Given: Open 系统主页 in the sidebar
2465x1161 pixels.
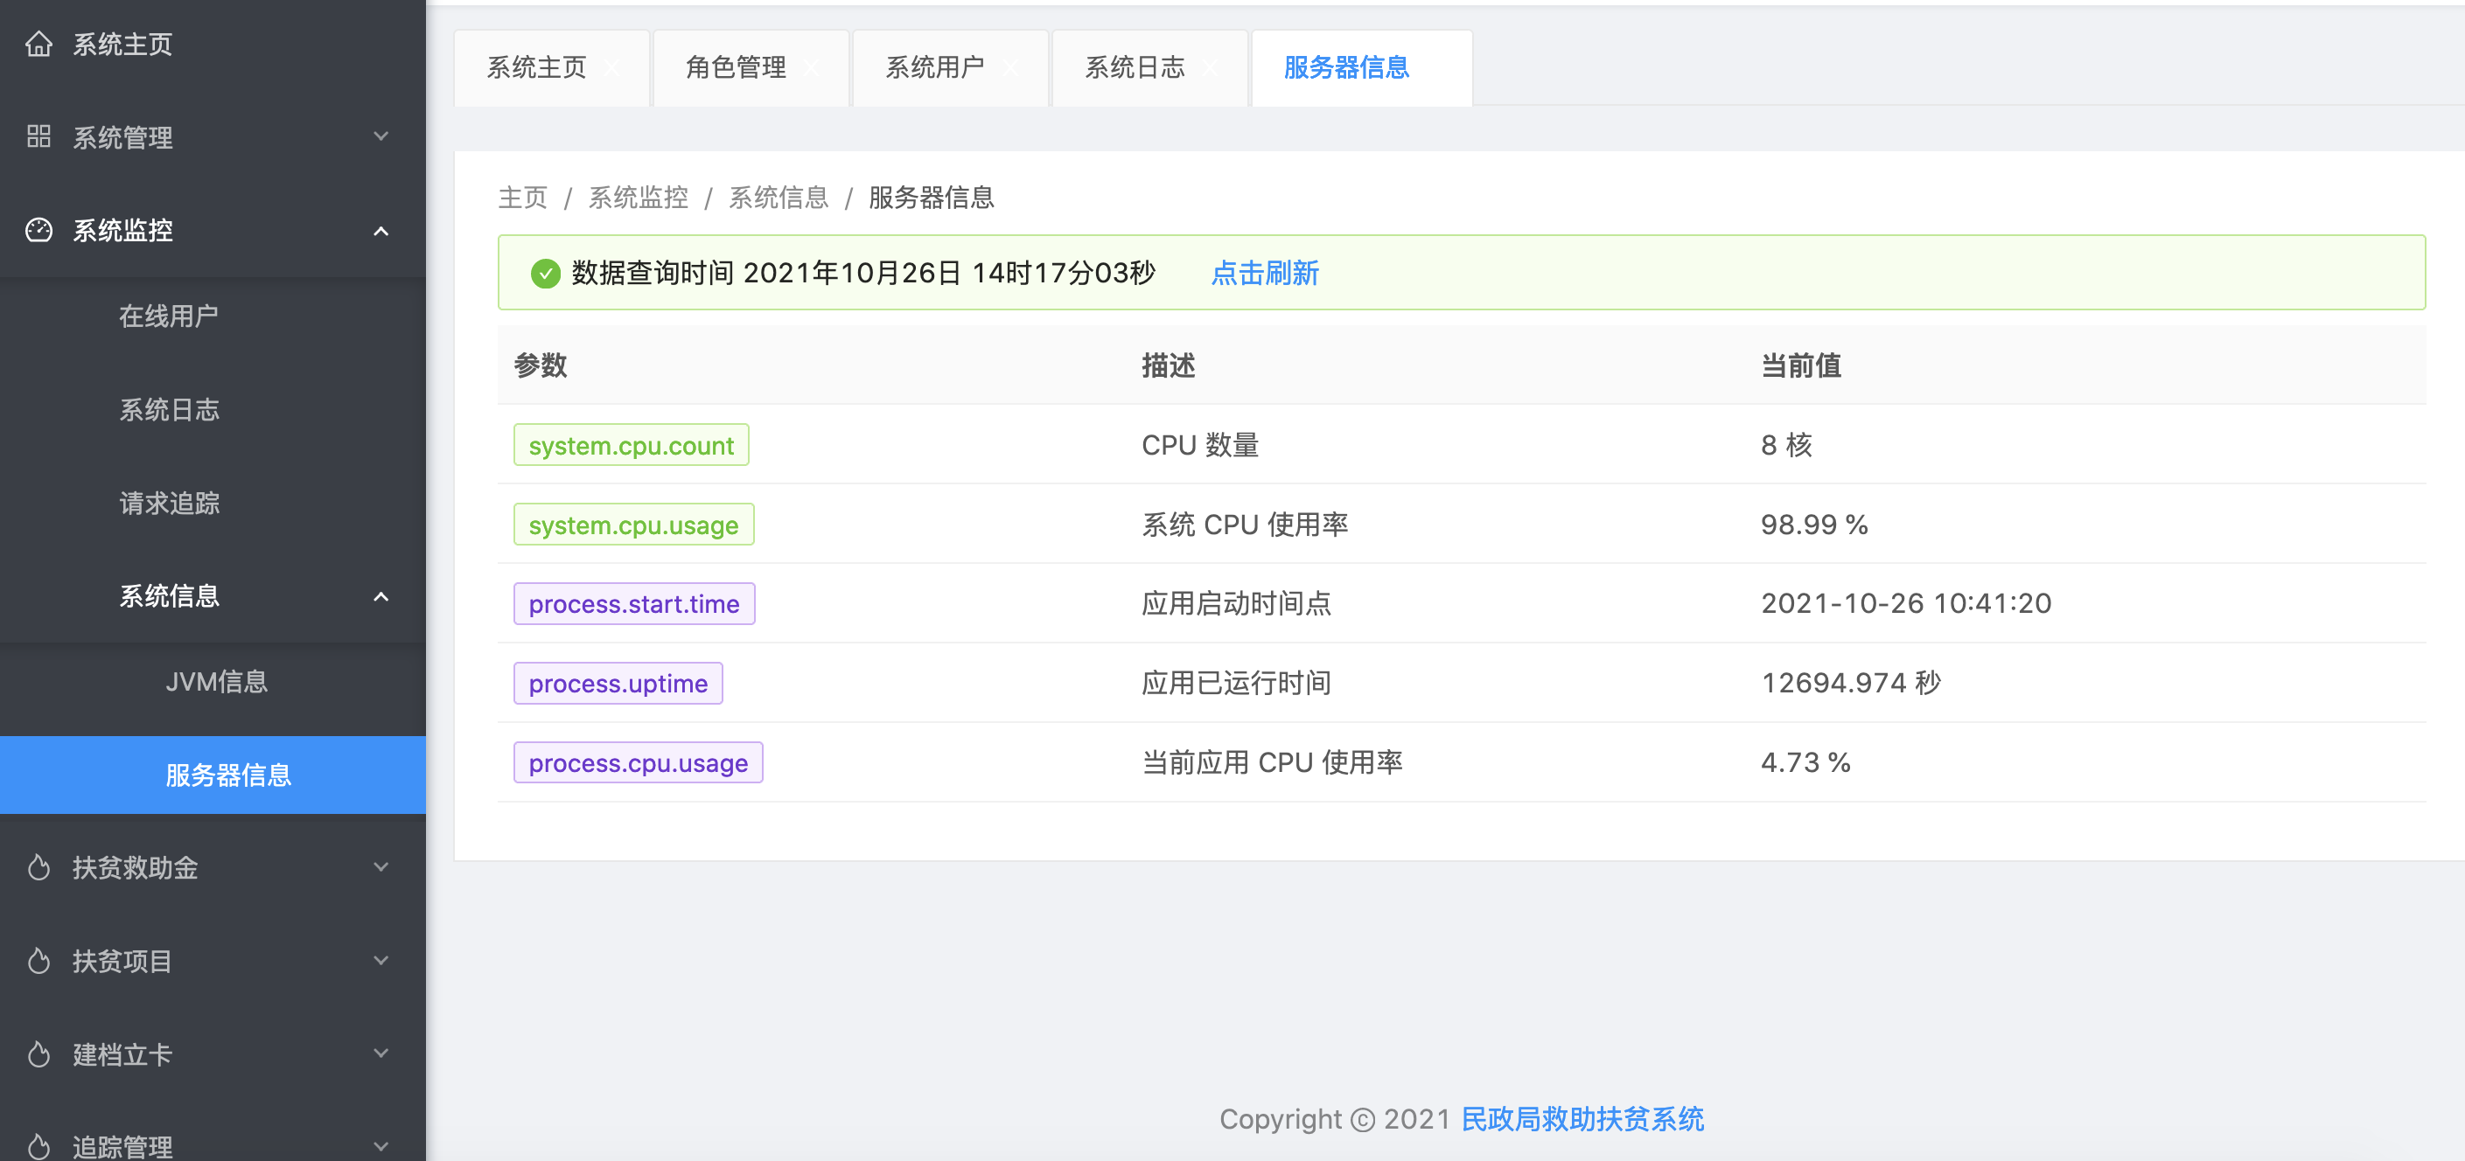Looking at the screenshot, I should pyautogui.click(x=213, y=44).
